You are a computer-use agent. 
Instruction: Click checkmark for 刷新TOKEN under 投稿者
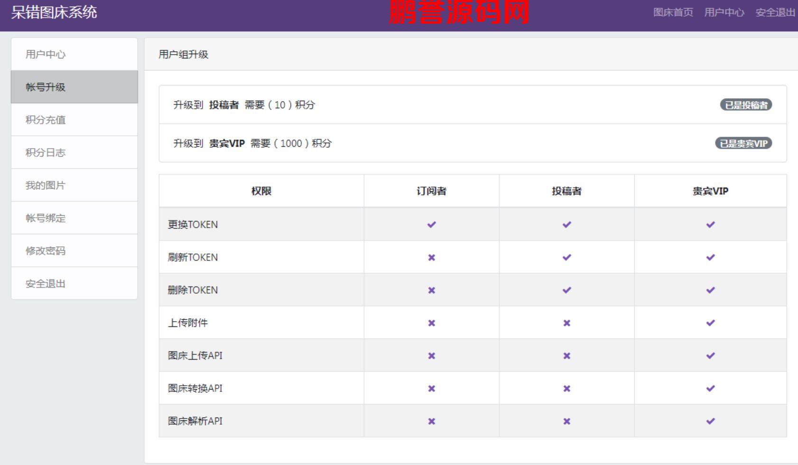[x=566, y=257]
